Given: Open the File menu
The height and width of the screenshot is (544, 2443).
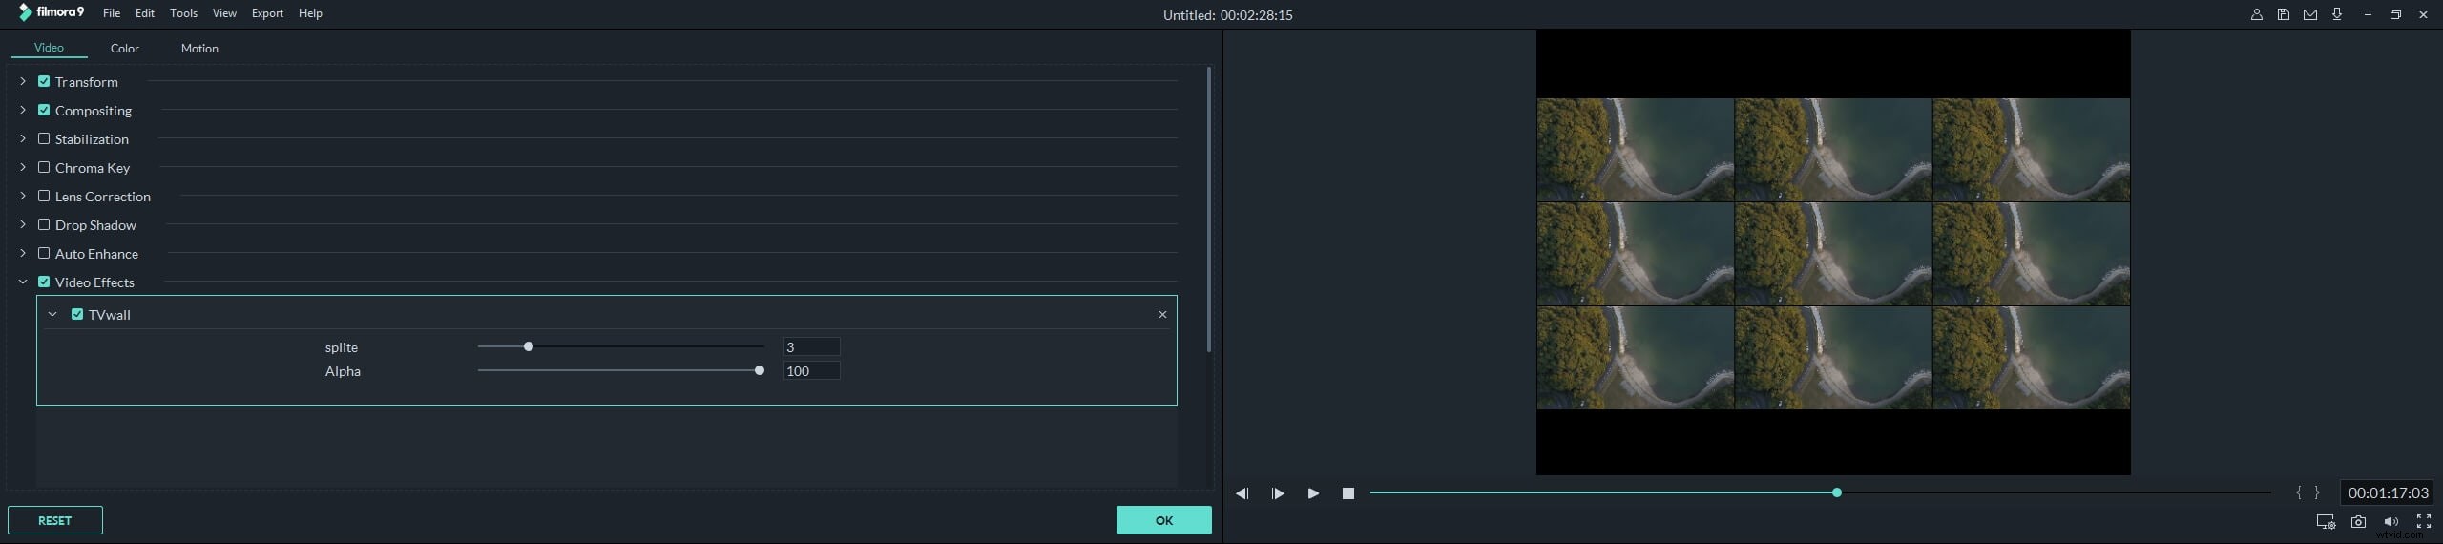Looking at the screenshot, I should click(112, 13).
